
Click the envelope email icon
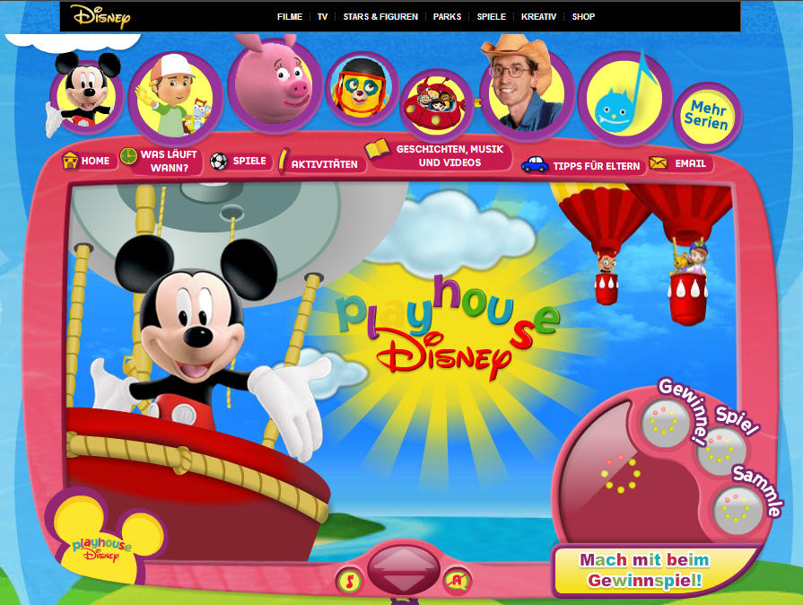pyautogui.click(x=658, y=162)
